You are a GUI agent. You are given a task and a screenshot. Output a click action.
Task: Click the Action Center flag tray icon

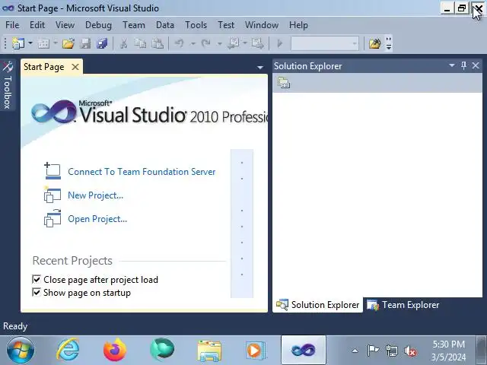pos(373,351)
